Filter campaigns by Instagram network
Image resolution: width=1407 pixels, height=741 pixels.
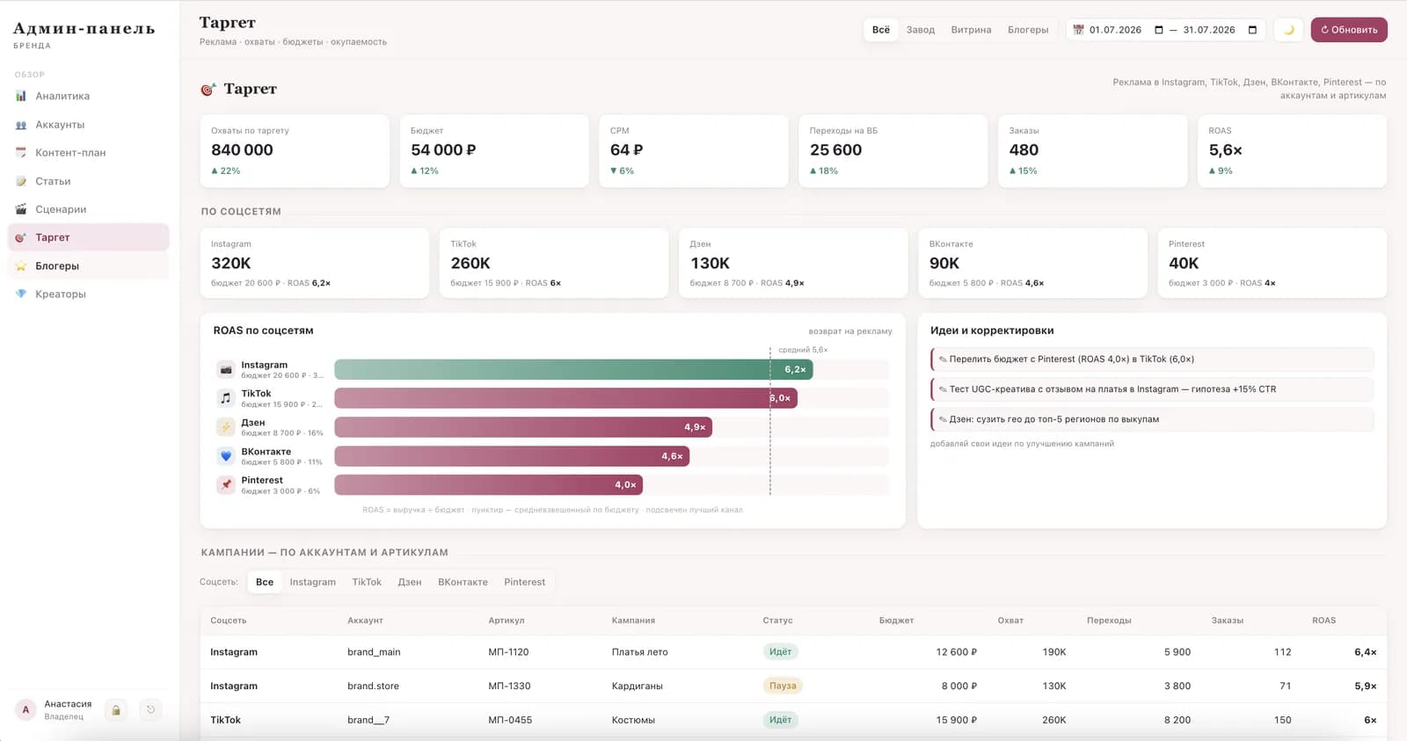313,582
